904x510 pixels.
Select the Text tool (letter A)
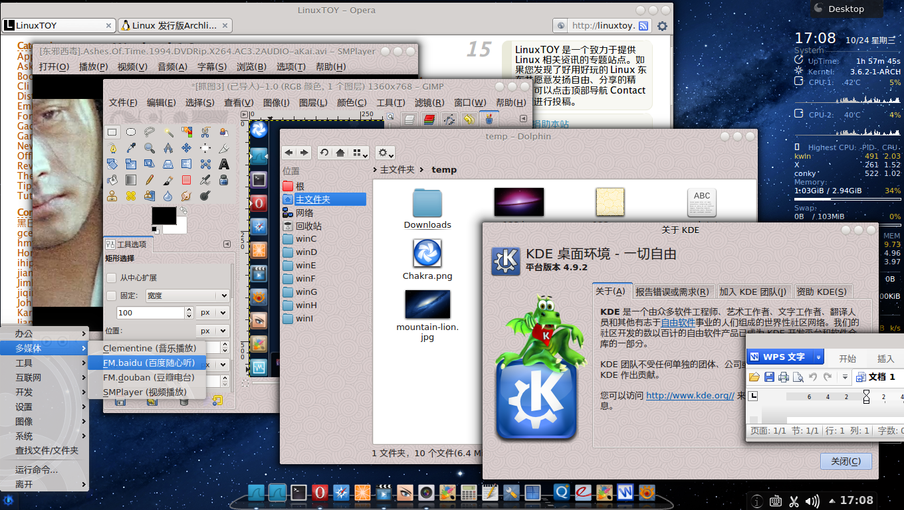pyautogui.click(x=224, y=164)
